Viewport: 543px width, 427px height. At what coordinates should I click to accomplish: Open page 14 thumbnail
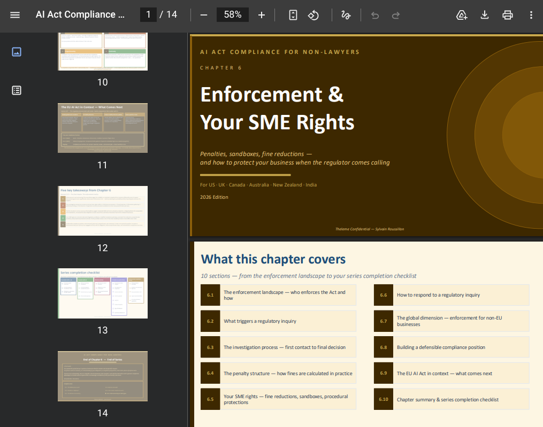[103, 376]
